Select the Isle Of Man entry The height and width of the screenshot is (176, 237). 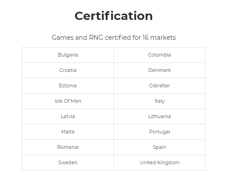pyautogui.click(x=68, y=101)
